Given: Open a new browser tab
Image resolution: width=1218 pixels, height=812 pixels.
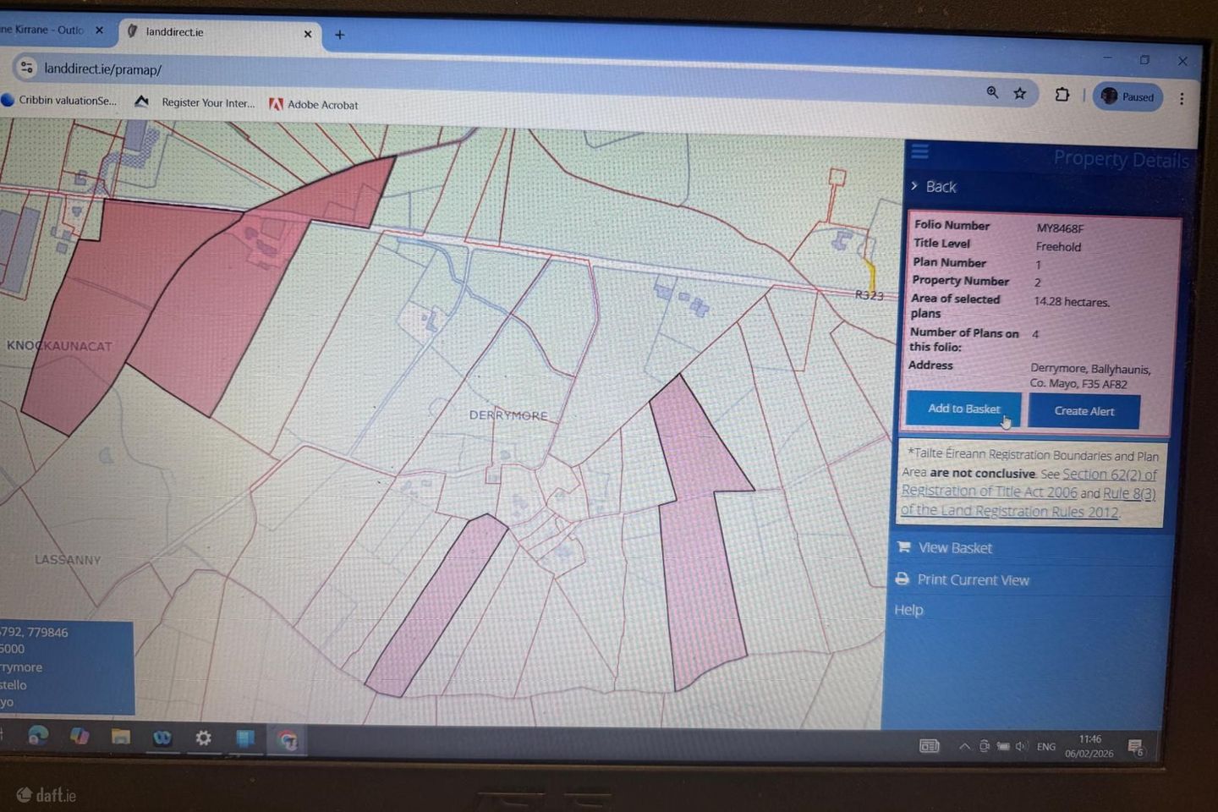Looking at the screenshot, I should coord(339,35).
